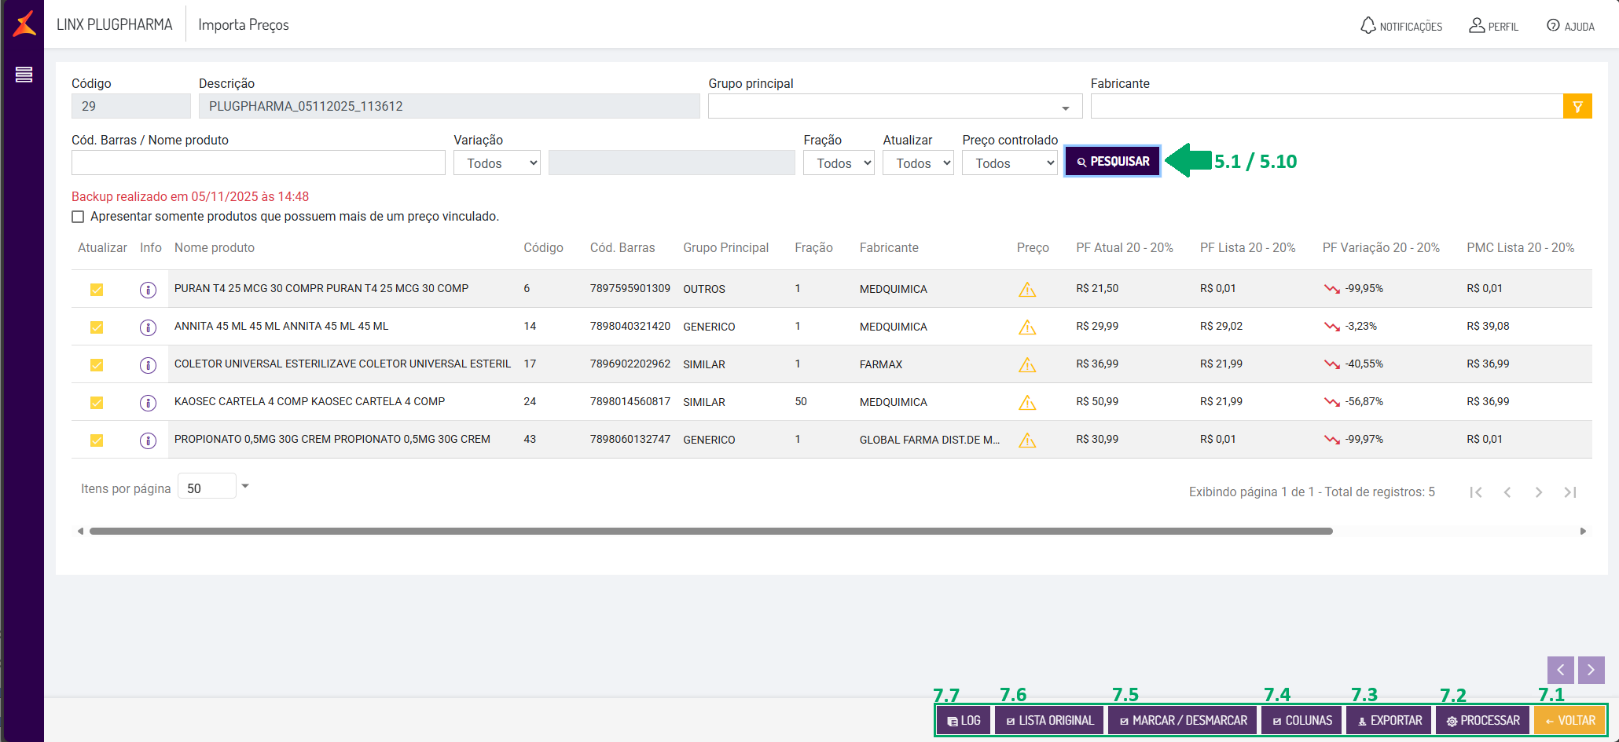Click the PF Lista 20 - 20% header

1248,248
